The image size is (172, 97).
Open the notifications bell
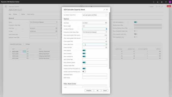[158, 2]
